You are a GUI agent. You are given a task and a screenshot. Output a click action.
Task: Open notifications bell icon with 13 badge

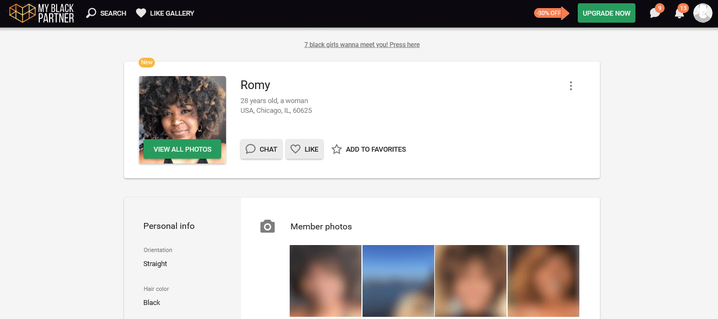(x=680, y=12)
